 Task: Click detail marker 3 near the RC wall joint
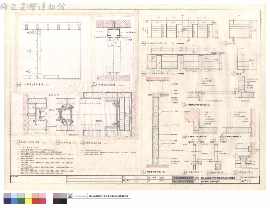tap(19, 143)
